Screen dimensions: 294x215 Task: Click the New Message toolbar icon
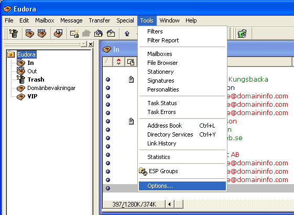(74, 33)
